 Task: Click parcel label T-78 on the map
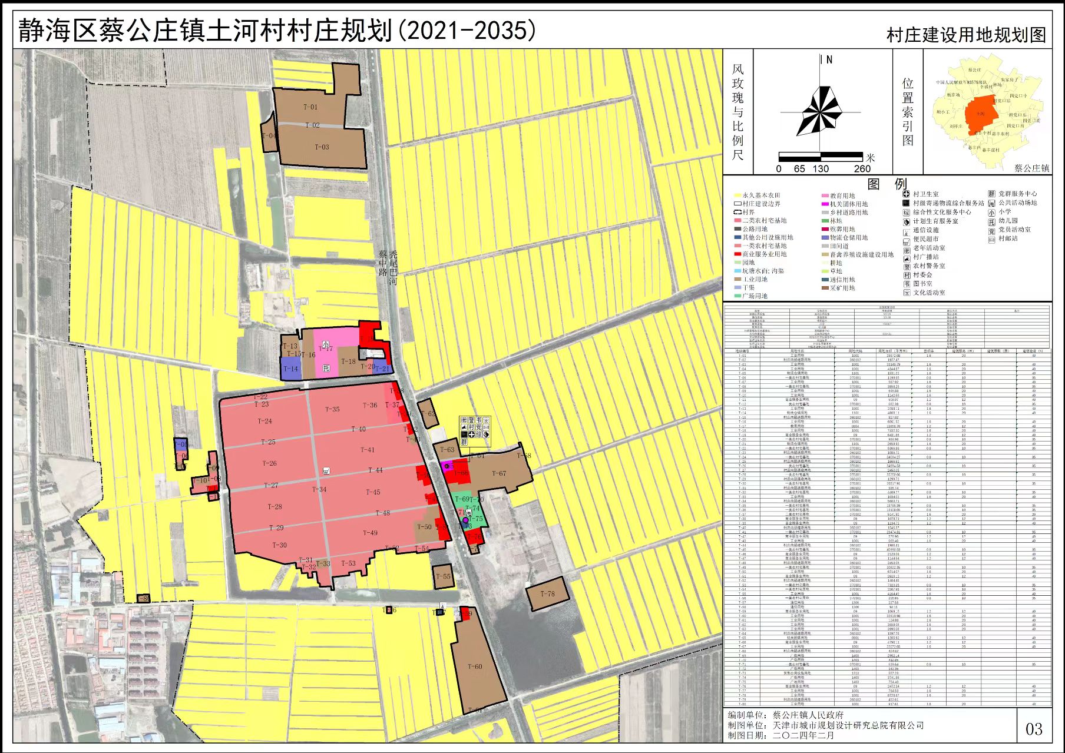pos(548,594)
